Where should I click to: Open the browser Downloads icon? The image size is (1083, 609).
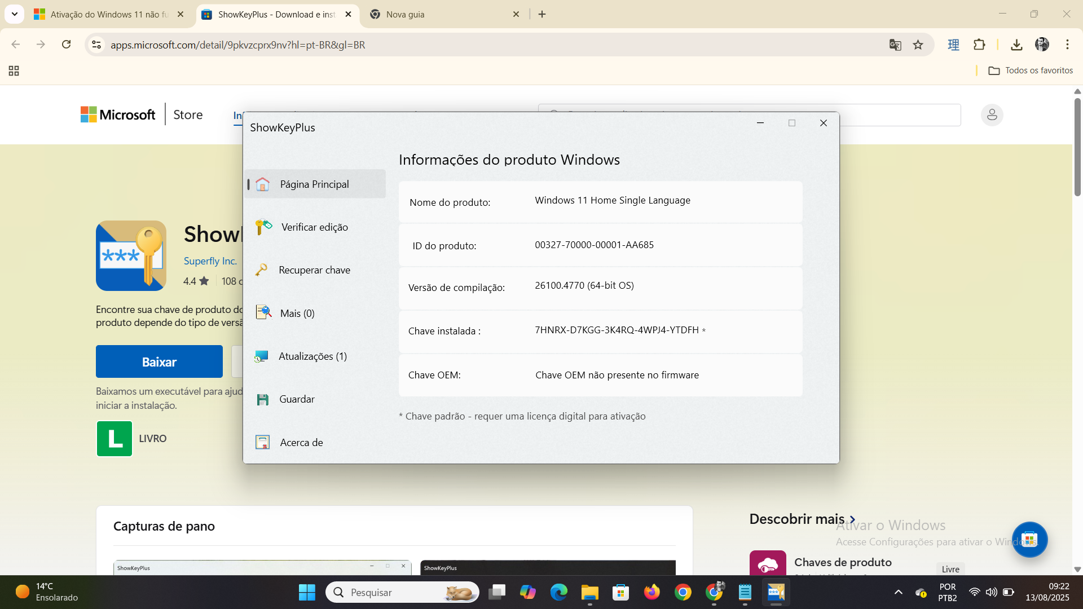(x=1016, y=45)
